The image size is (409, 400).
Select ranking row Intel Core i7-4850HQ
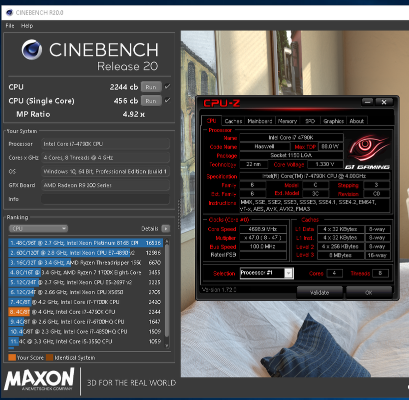point(85,331)
